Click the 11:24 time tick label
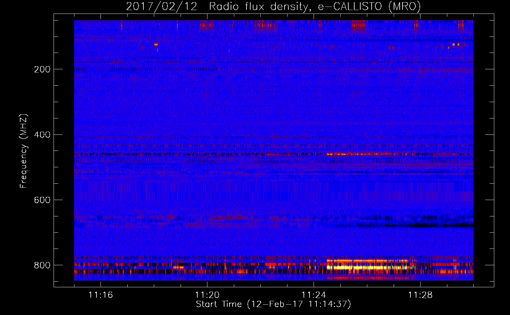This screenshot has width=510, height=315. (x=314, y=295)
